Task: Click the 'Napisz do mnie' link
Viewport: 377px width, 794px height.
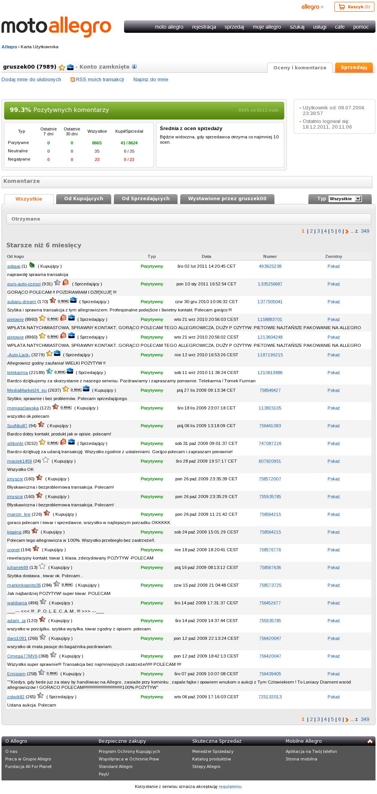Action: pos(151,80)
